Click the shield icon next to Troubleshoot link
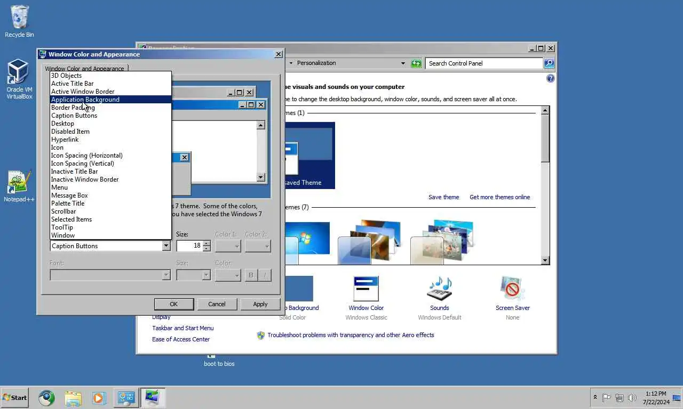This screenshot has height=409, width=683. (261, 336)
